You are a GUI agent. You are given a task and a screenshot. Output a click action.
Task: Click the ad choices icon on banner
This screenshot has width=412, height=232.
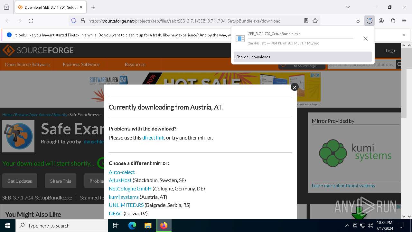click(x=313, y=75)
